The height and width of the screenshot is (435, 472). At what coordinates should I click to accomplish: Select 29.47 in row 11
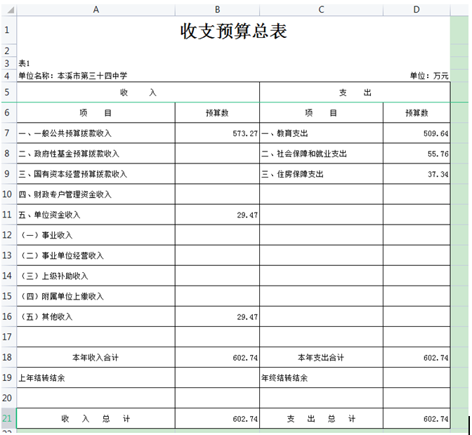217,215
